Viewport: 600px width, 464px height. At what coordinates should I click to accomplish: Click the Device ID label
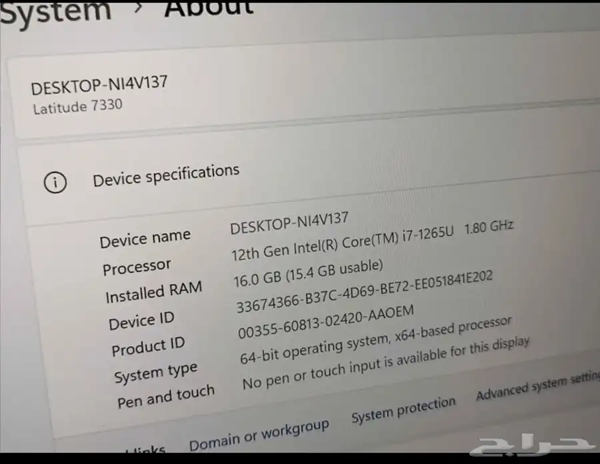141,321
